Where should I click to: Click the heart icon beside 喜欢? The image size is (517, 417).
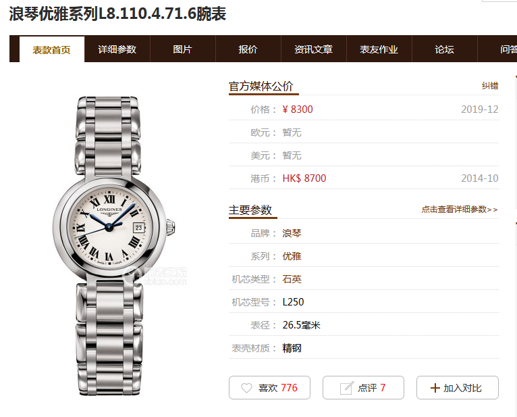[246, 388]
